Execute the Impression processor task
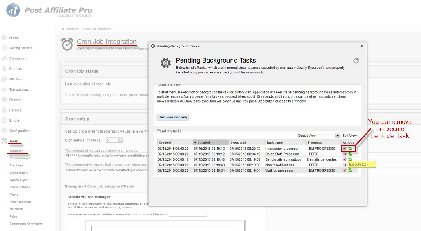 [350, 149]
